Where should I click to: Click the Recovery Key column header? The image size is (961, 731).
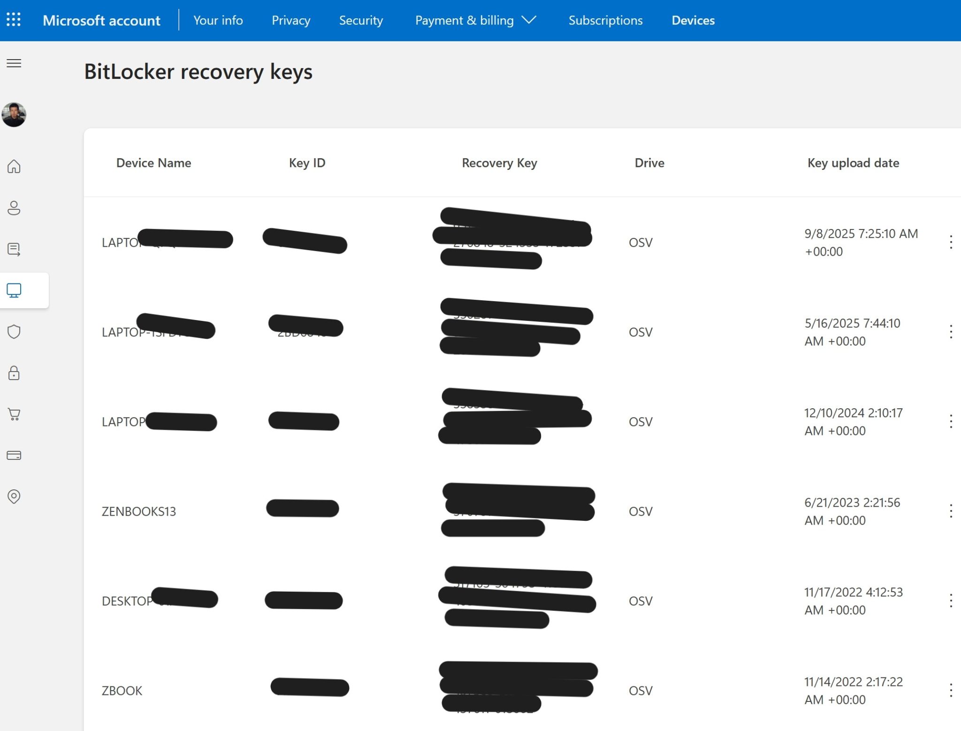[x=499, y=163]
